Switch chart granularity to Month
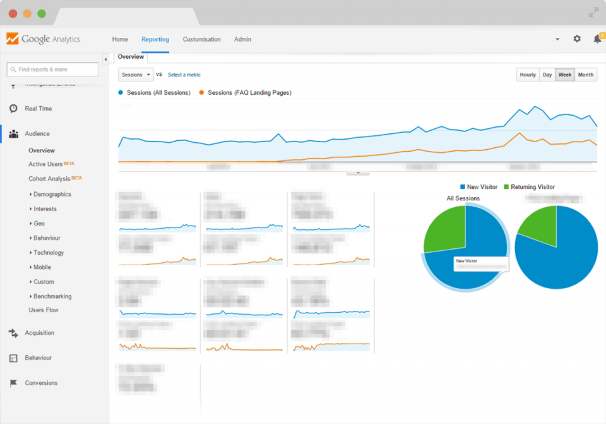This screenshot has height=424, width=606. tap(586, 75)
